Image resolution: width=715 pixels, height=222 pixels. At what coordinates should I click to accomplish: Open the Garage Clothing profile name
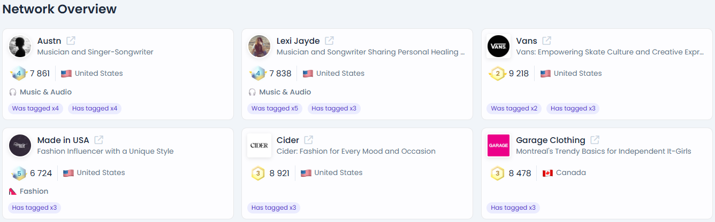tap(551, 140)
